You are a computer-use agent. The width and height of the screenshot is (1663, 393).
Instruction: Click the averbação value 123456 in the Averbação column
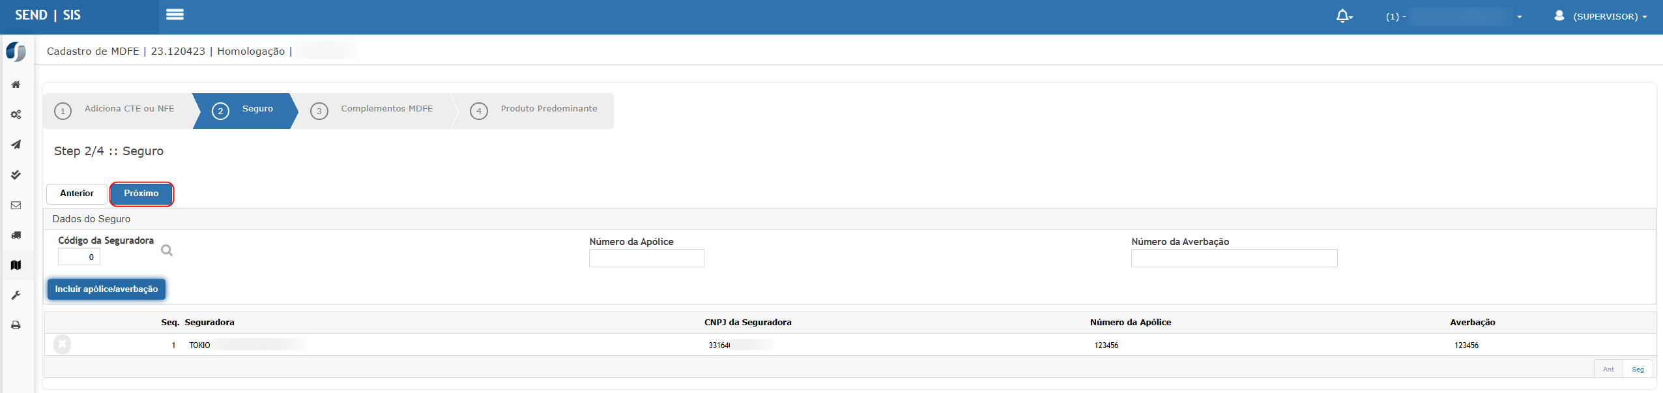pos(1466,345)
